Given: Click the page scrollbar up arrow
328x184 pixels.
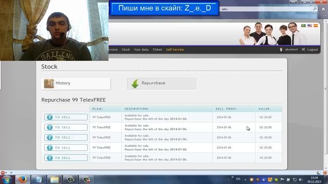Looking at the screenshot, I should [326, 21].
